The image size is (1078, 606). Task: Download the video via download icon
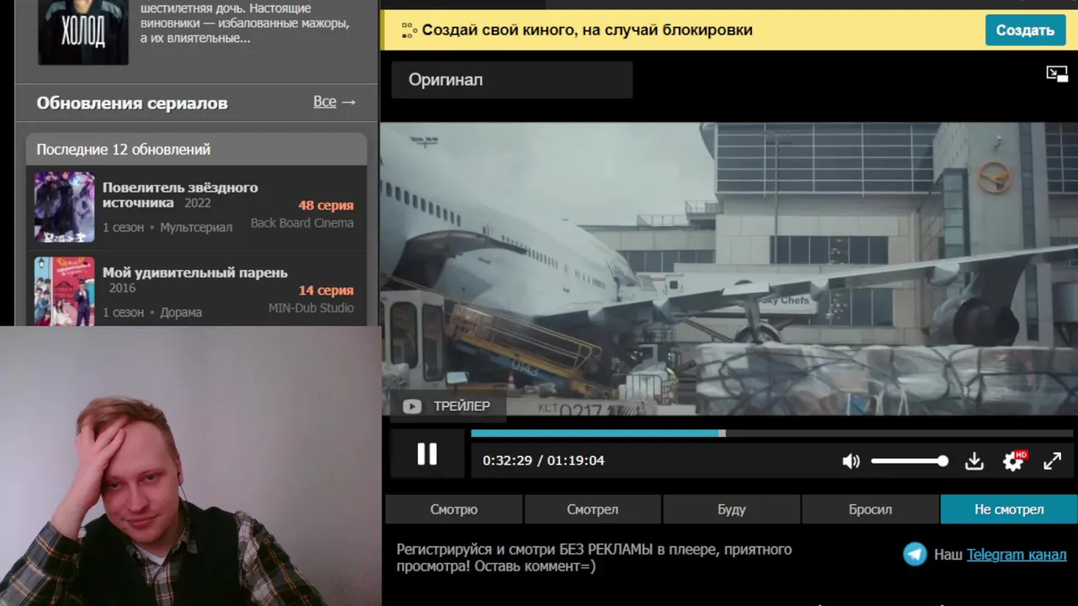coord(974,461)
